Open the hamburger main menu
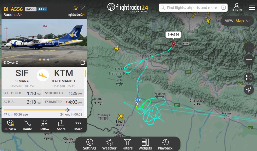The height and width of the screenshot is (151, 257). point(252,8)
